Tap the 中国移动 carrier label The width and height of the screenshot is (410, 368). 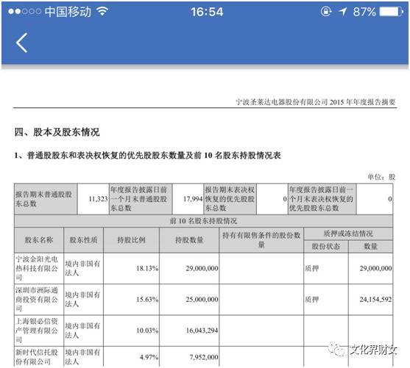(x=68, y=12)
